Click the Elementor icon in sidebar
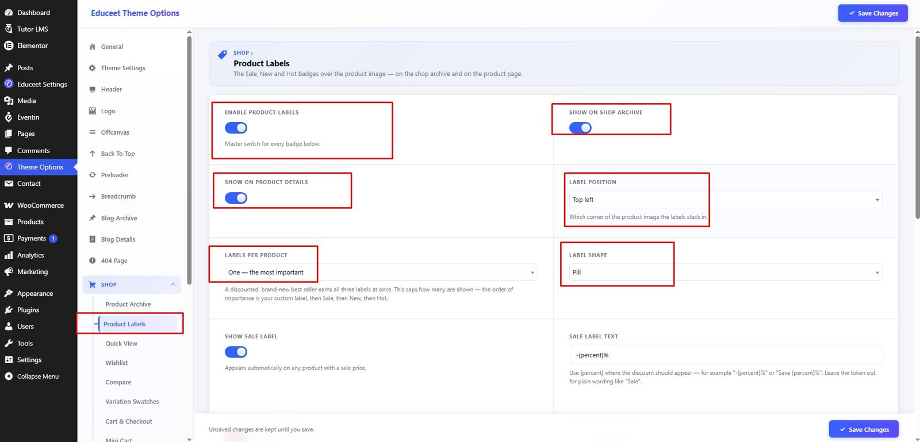Viewport: 920px width, 442px height. (9, 45)
